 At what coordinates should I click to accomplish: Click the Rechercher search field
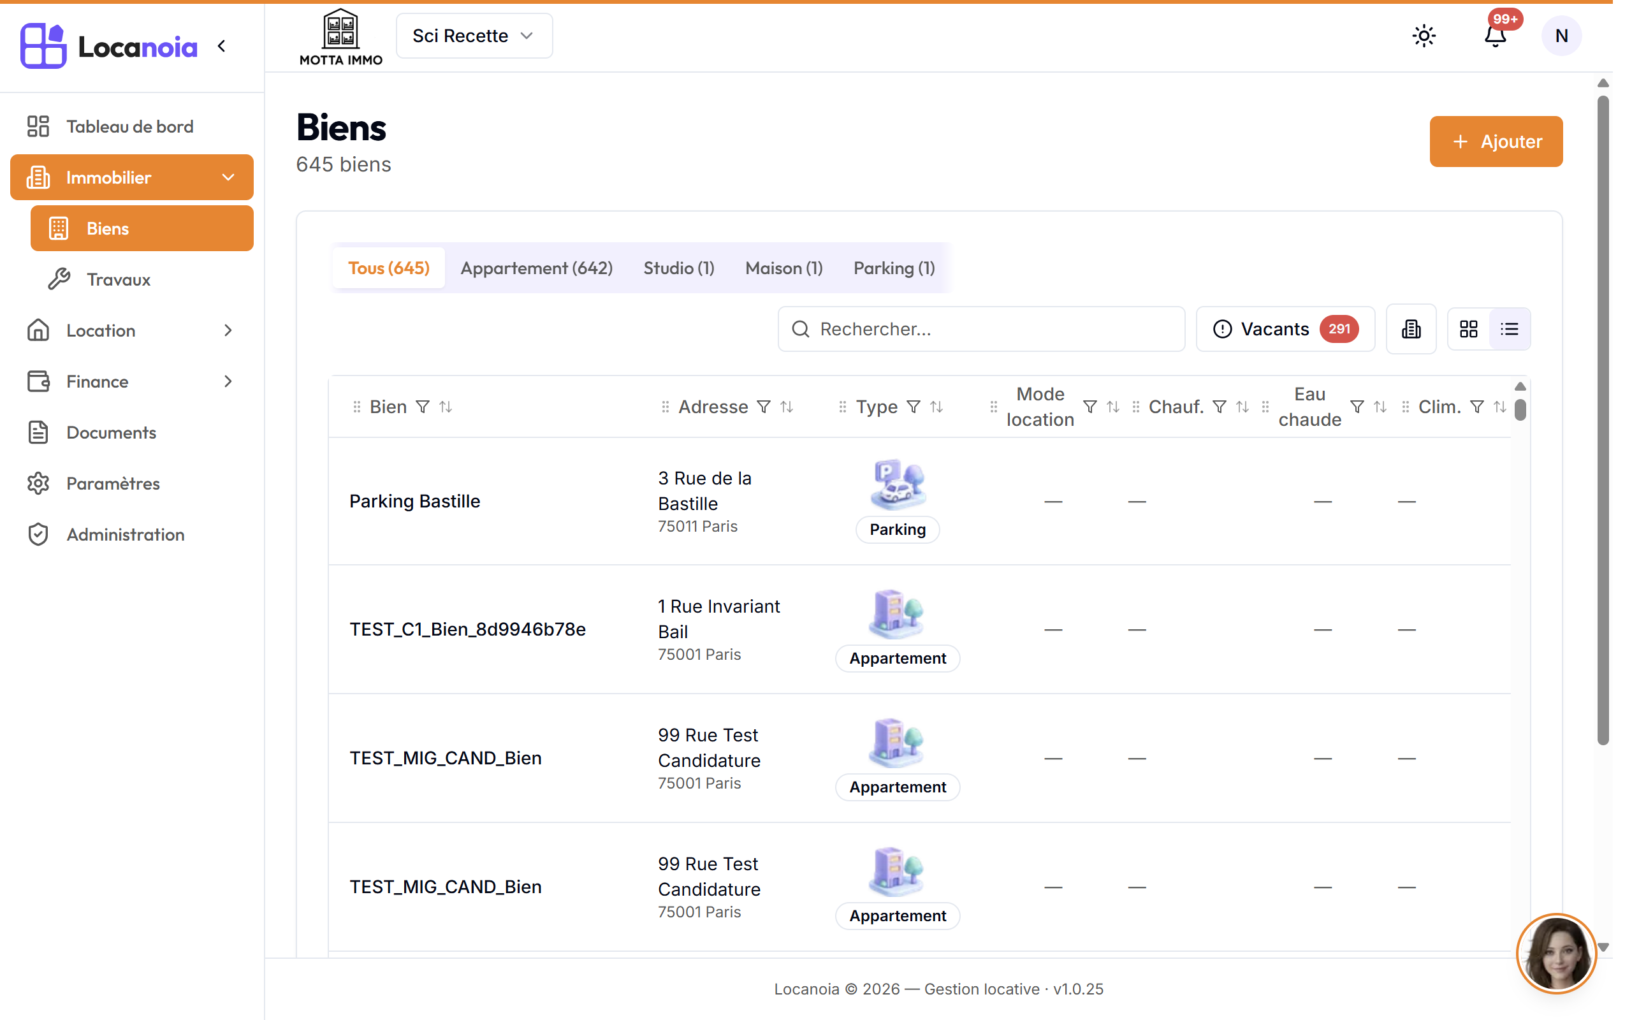click(981, 329)
